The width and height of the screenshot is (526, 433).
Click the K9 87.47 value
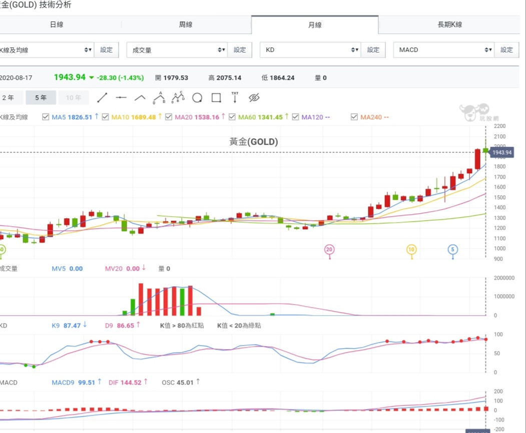69,326
